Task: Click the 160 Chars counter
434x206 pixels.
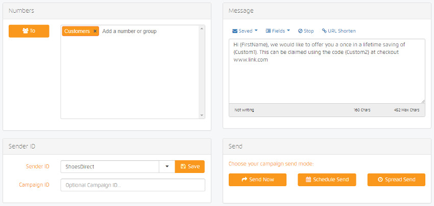Action: coord(362,110)
